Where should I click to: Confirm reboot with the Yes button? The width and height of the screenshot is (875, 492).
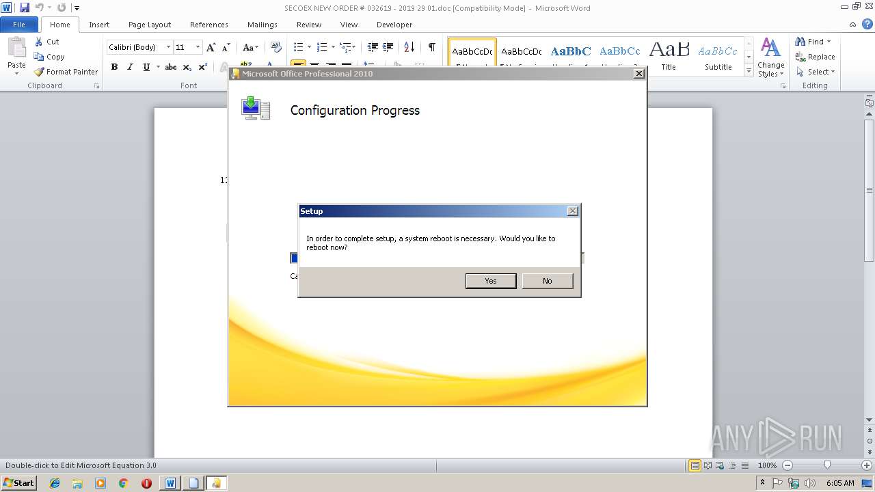[x=491, y=281]
